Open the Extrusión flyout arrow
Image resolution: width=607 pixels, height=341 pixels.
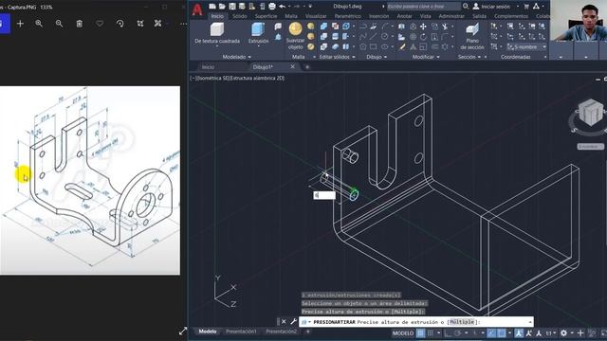click(258, 46)
